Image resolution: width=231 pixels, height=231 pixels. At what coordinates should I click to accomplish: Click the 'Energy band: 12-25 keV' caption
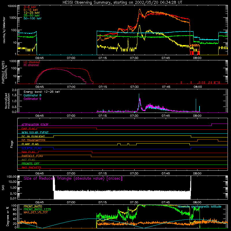42,92
